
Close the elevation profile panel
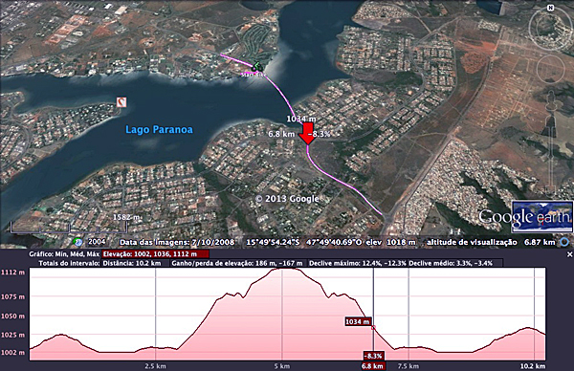click(569, 254)
